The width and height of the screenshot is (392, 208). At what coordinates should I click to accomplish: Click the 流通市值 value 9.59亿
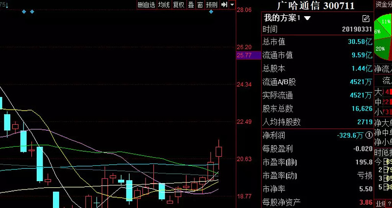tap(362, 55)
